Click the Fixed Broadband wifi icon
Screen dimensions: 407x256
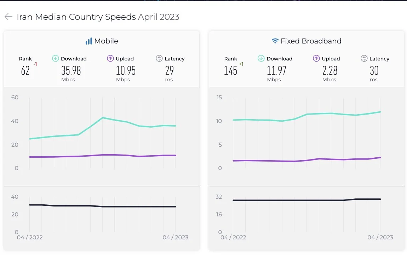(x=275, y=41)
